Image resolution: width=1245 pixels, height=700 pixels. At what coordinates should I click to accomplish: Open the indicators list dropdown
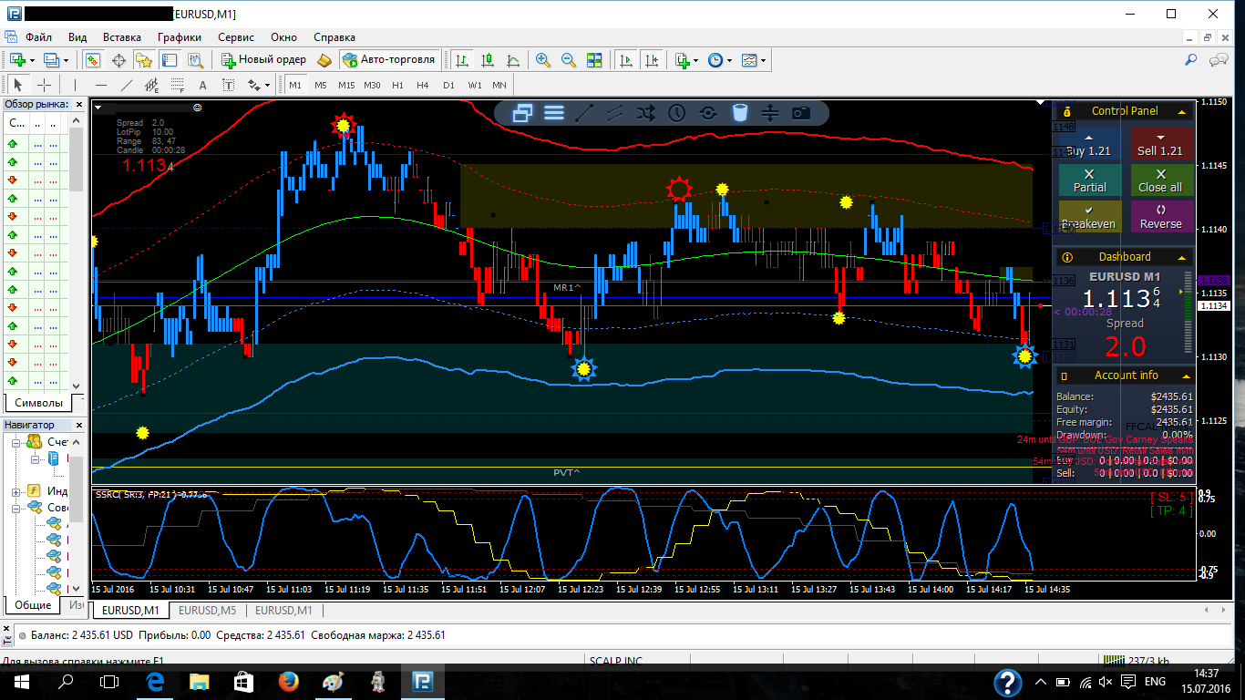pyautogui.click(x=686, y=60)
